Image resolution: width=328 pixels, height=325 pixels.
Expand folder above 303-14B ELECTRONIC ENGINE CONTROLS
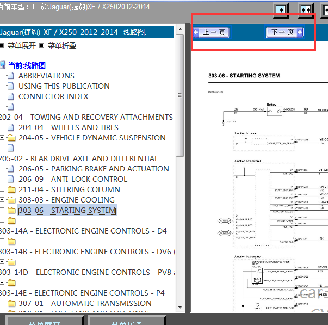click(2, 241)
